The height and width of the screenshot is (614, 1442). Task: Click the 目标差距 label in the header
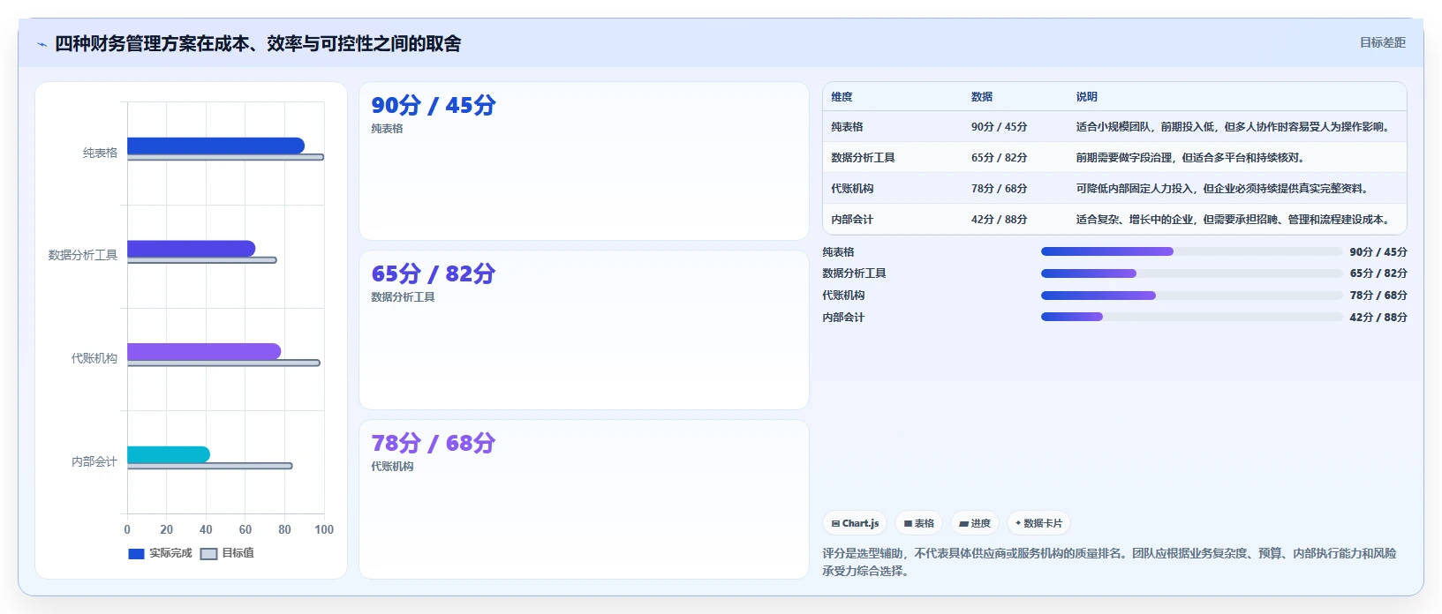[1382, 42]
